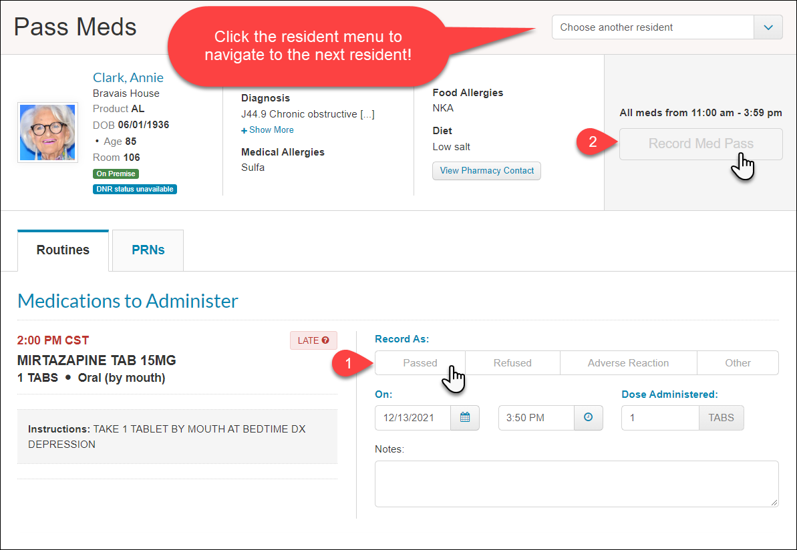
Task: Click the red step 2 marker
Action: click(x=591, y=143)
